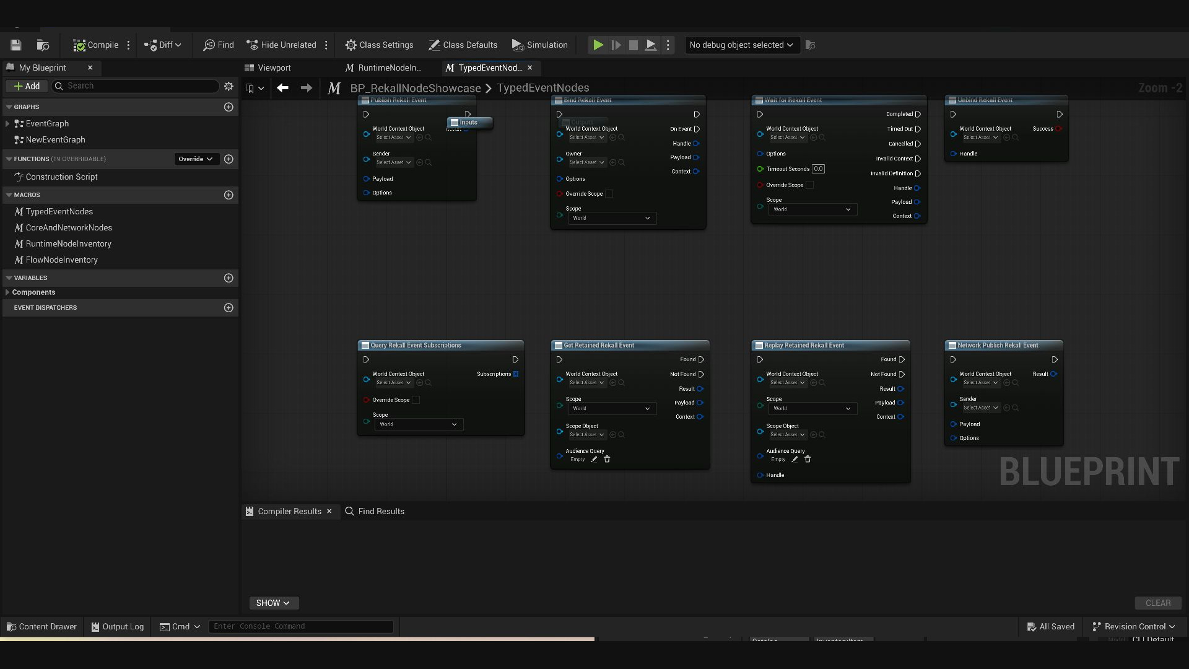Screen dimensions: 1189x669
Task: Add a new graph with the plus icon
Action: (x=229, y=107)
